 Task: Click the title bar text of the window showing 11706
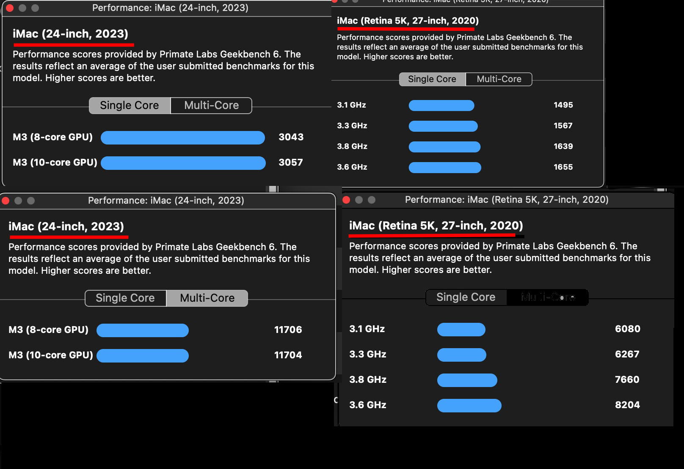166,201
